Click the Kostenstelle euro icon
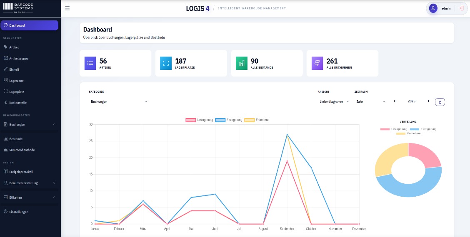Screen dimensions: 470x237 pyautogui.click(x=5, y=102)
